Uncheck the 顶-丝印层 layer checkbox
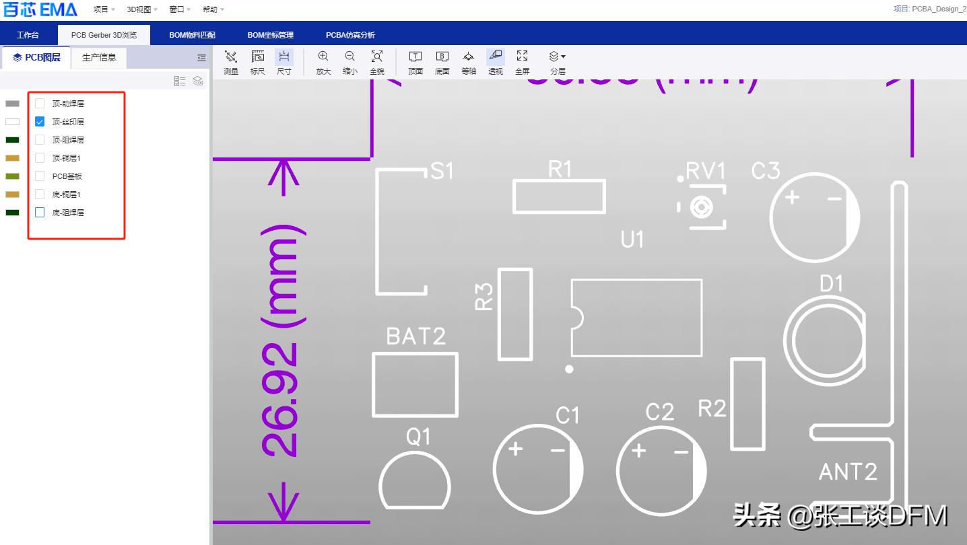The height and width of the screenshot is (545, 967). (40, 122)
